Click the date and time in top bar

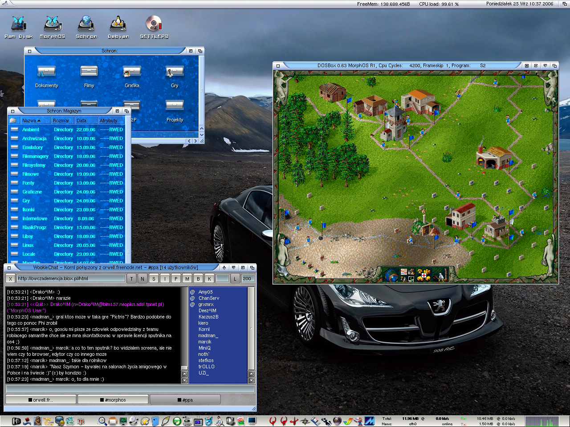point(520,4)
